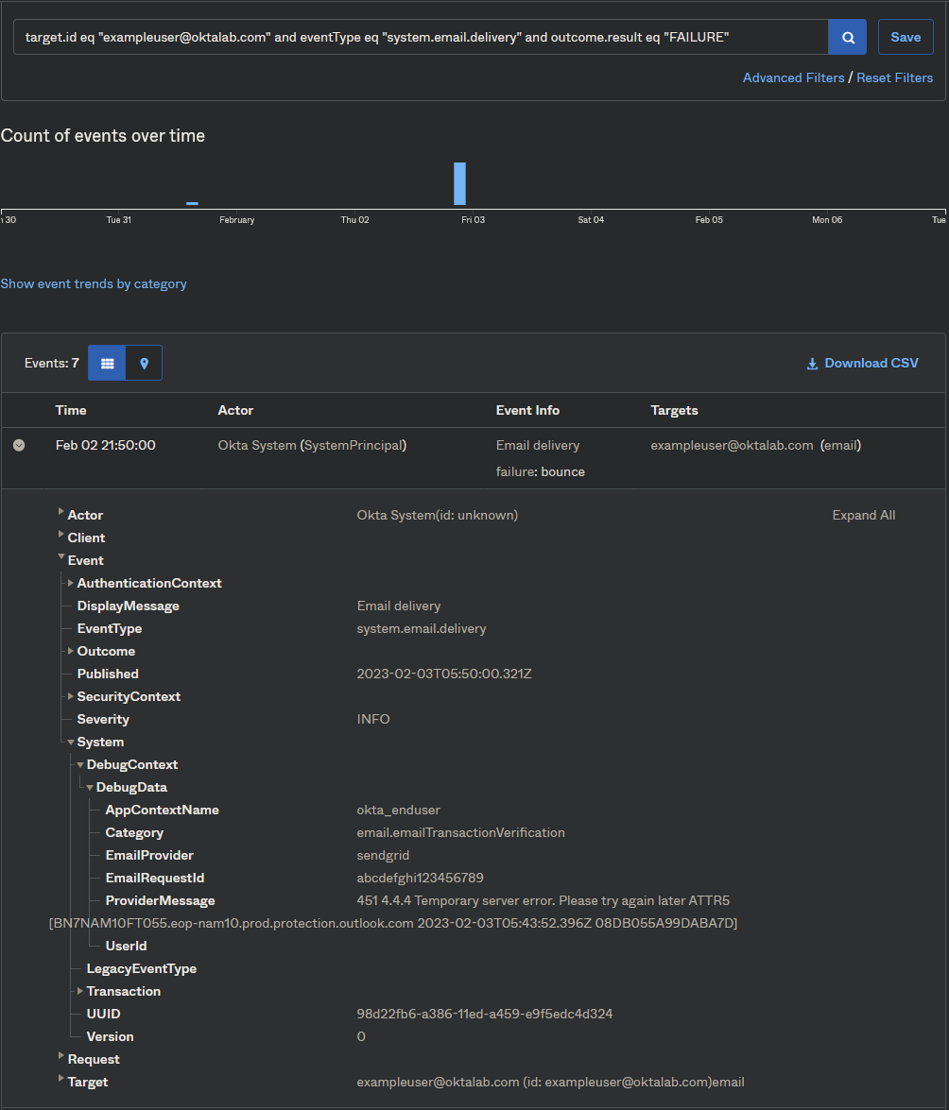
Task: Click the search magnifier icon
Action: click(847, 36)
